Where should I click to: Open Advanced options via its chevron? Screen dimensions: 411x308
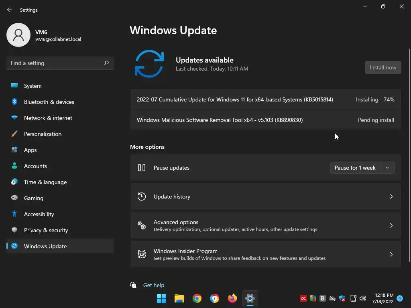391,225
